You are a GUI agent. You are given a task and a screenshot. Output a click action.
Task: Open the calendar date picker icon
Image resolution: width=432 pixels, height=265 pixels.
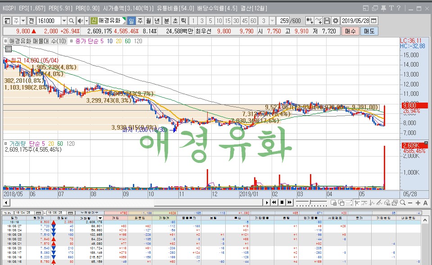pyautogui.click(x=373, y=21)
